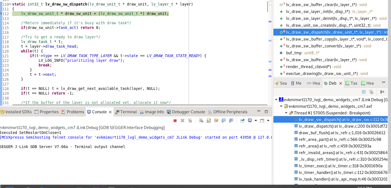This screenshot has width=391, height=188.
Task: Collapse the evkmimxrt1170_lvgl_demo_widgets_cm7.axf node
Action: click(281, 106)
